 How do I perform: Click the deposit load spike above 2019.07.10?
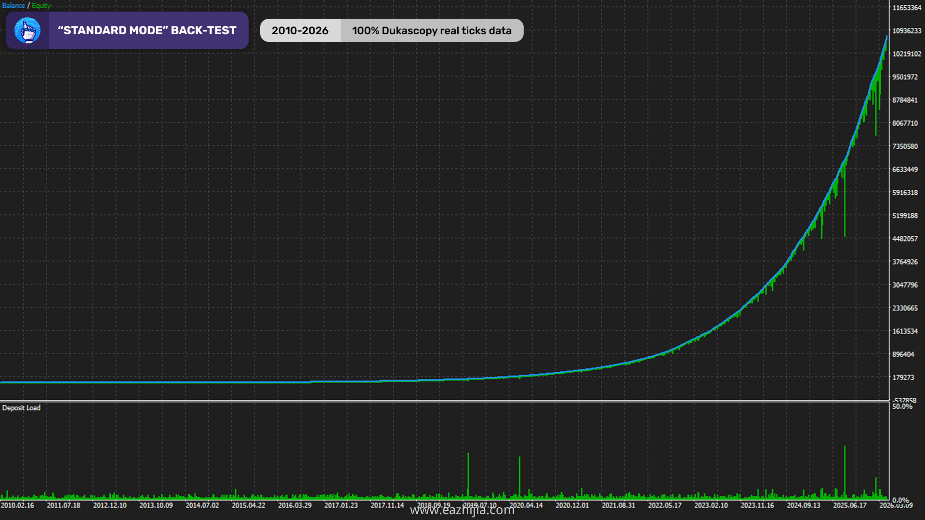pyautogui.click(x=468, y=476)
